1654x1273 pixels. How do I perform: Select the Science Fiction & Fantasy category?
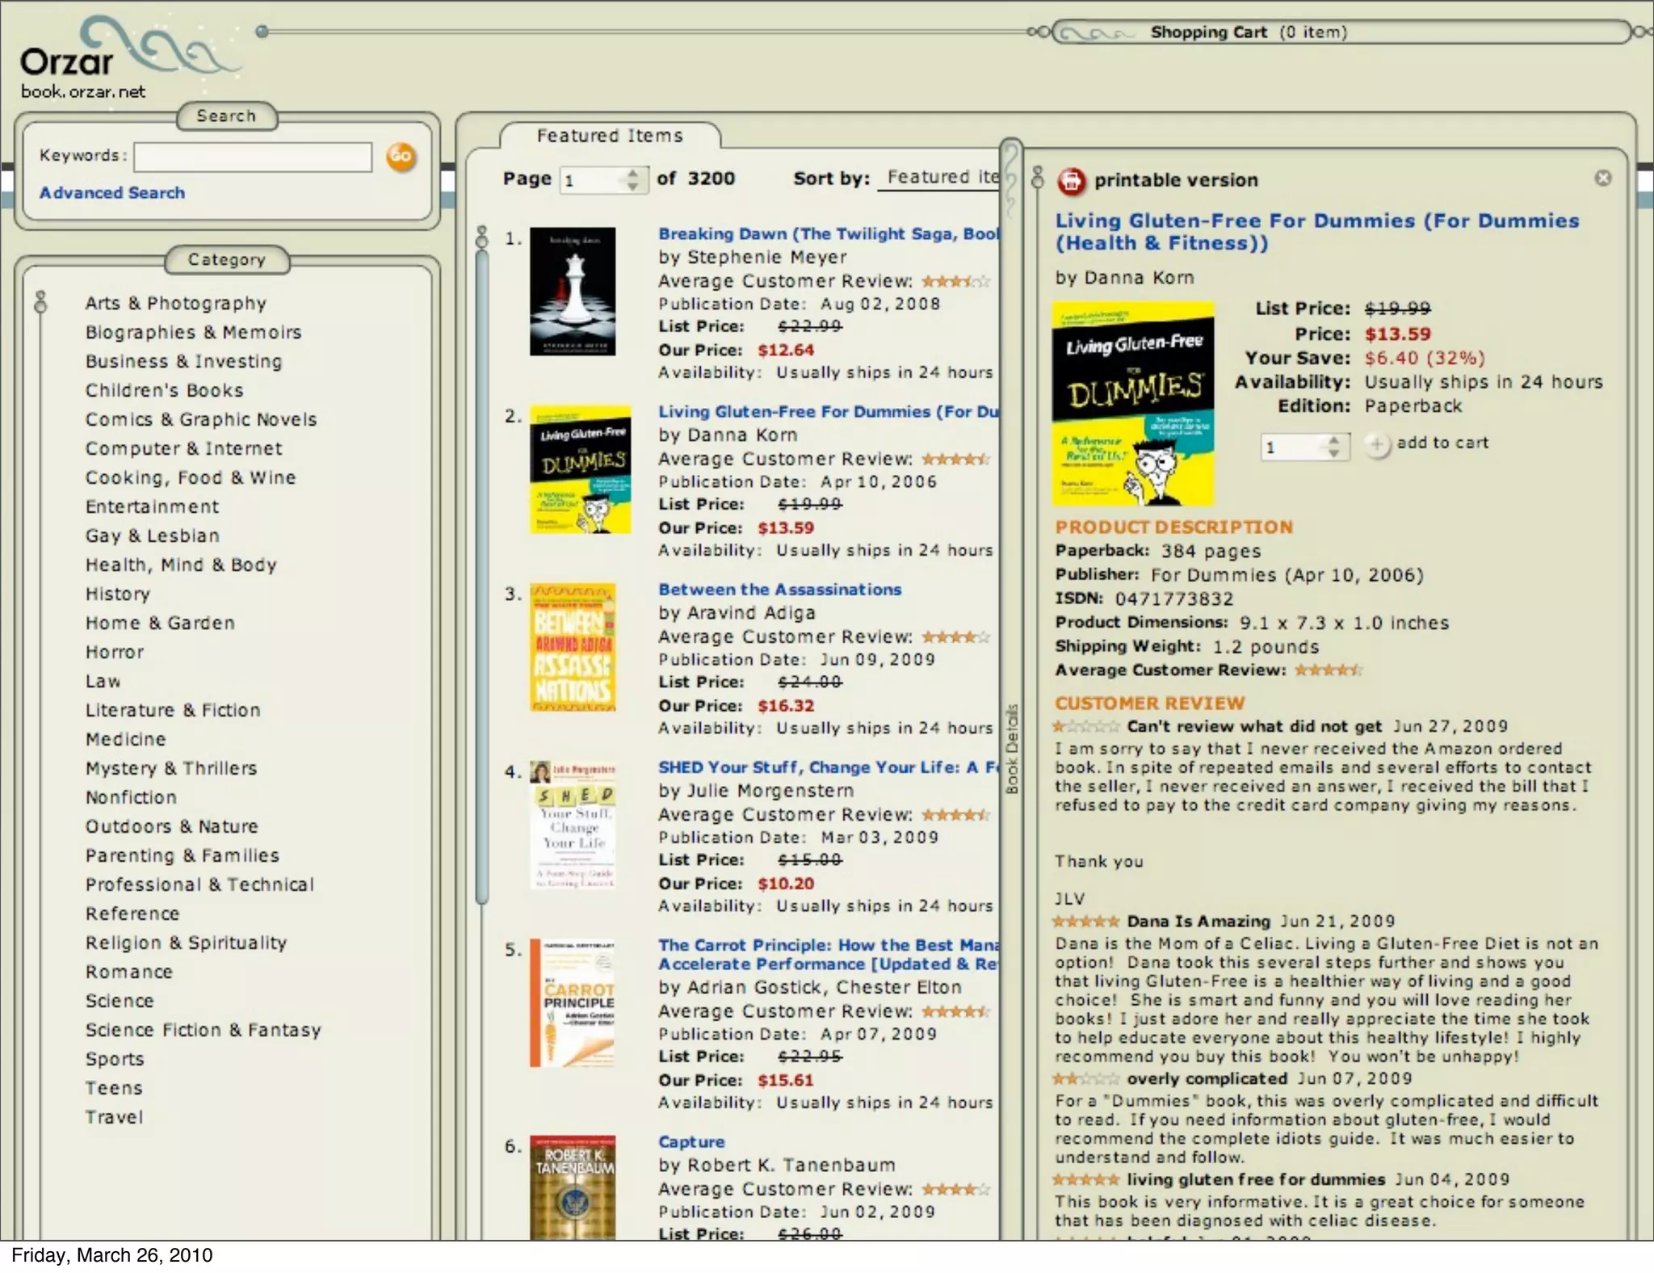pyautogui.click(x=204, y=1030)
